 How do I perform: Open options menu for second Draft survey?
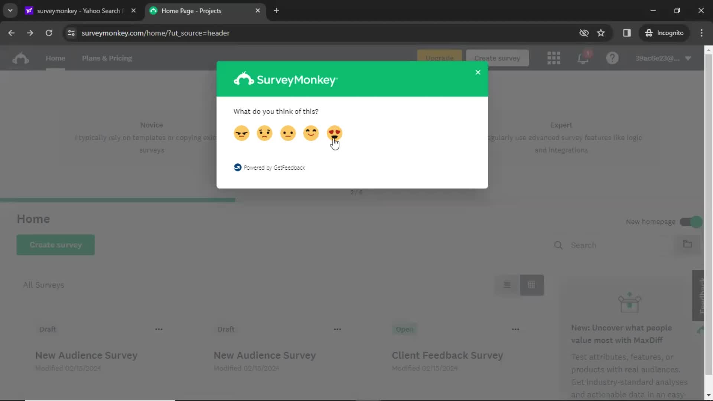pyautogui.click(x=337, y=329)
